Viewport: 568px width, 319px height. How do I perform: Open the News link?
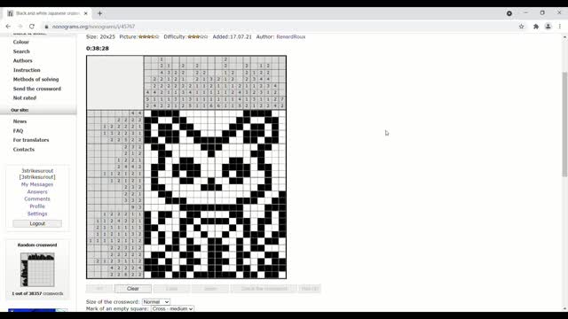click(x=20, y=121)
